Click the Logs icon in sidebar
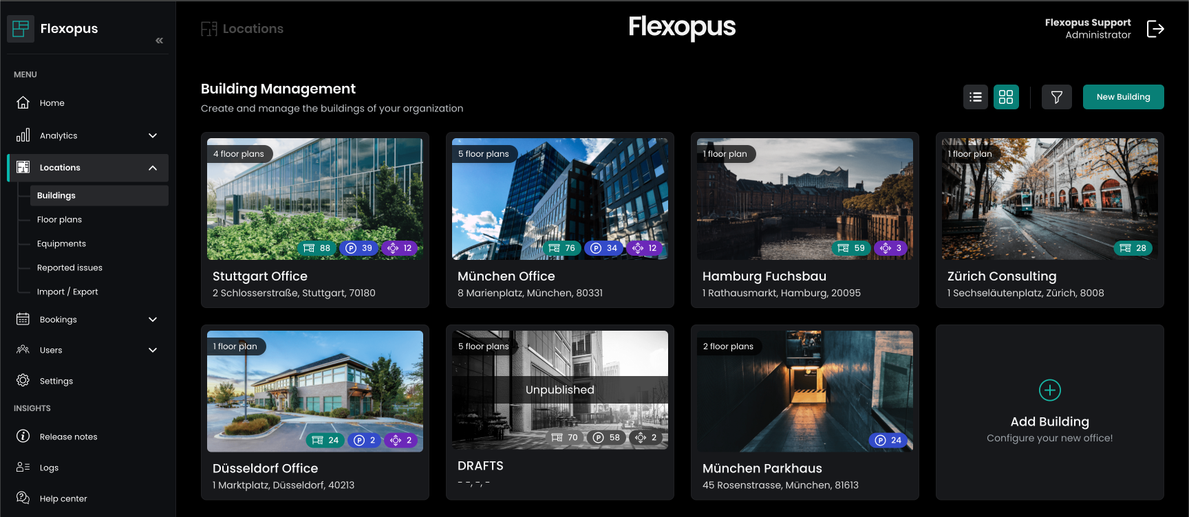This screenshot has width=1189, height=517. pos(23,467)
